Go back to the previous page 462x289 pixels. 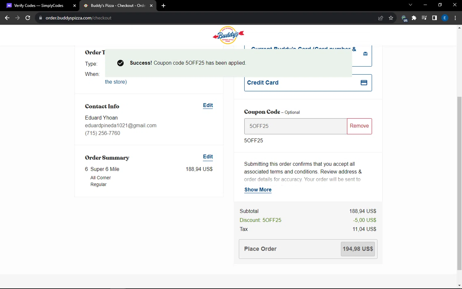7,18
